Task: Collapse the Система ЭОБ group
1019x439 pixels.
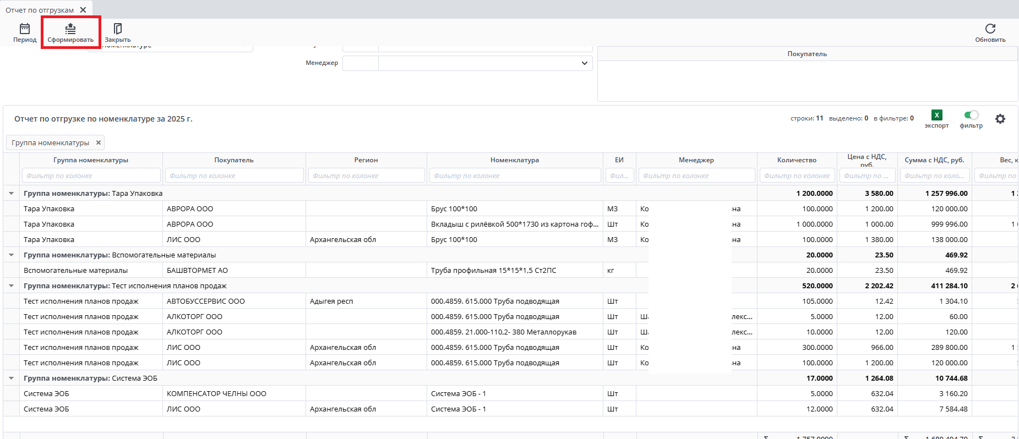Action: 11,378
